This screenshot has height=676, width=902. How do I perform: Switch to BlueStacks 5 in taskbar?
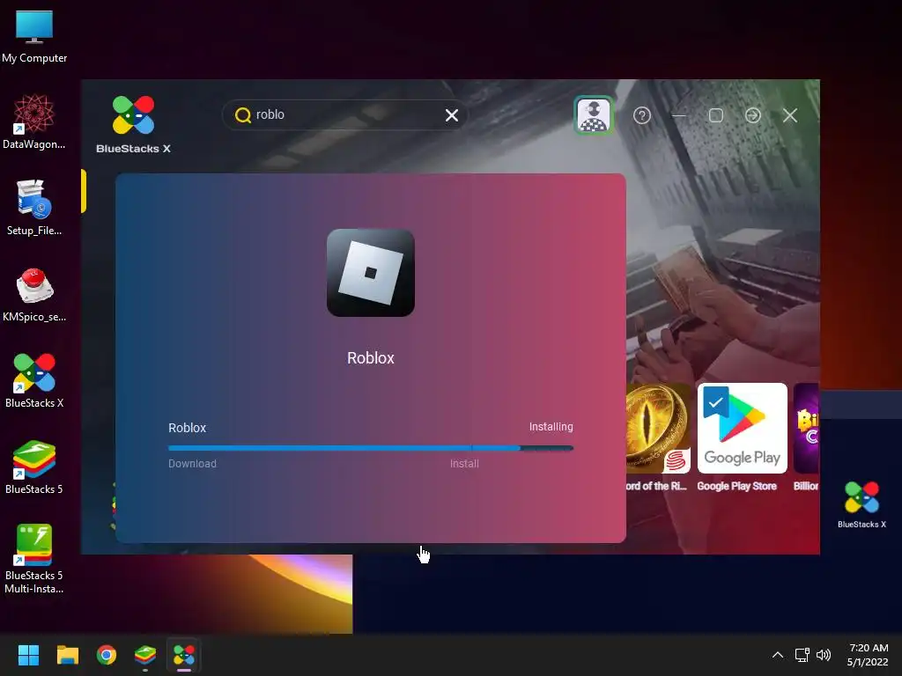coord(145,655)
